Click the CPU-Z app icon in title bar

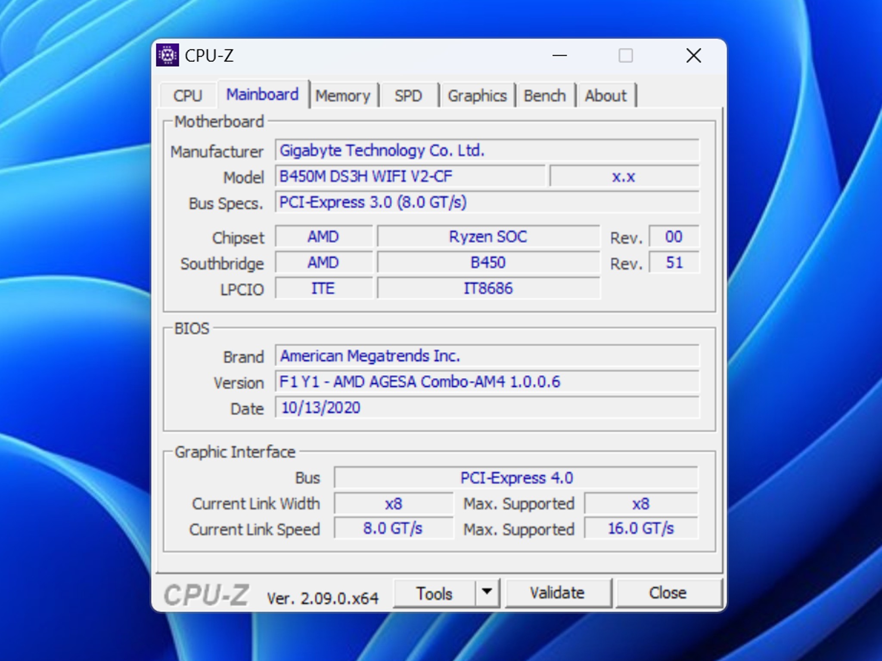coord(167,56)
